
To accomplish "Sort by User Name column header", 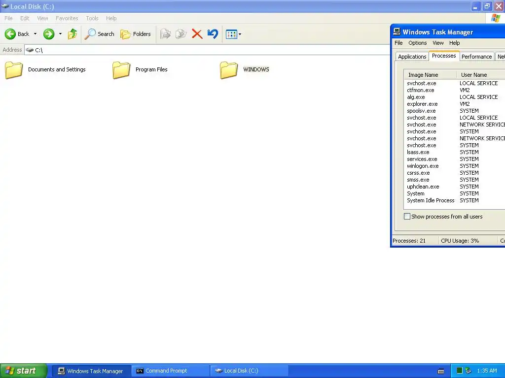I will [480, 75].
